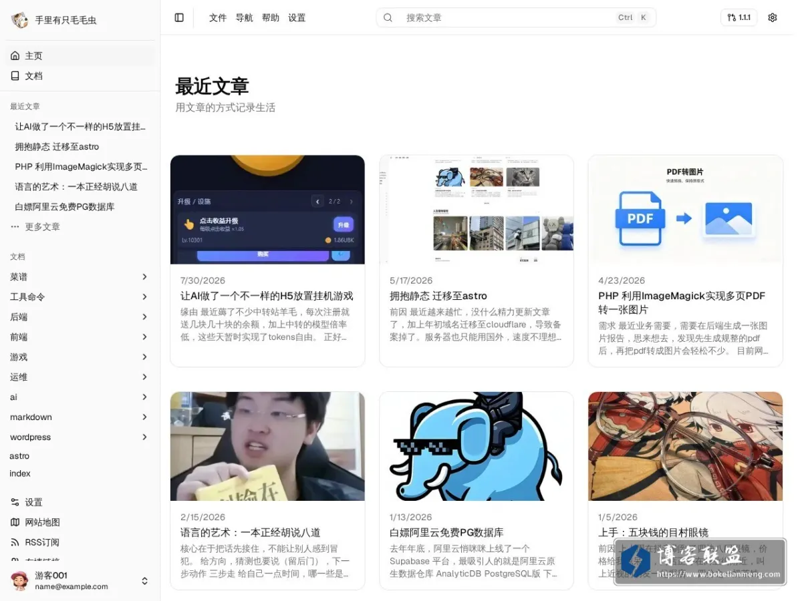Click the 主页 home icon
The height and width of the screenshot is (601, 802).
(x=15, y=56)
